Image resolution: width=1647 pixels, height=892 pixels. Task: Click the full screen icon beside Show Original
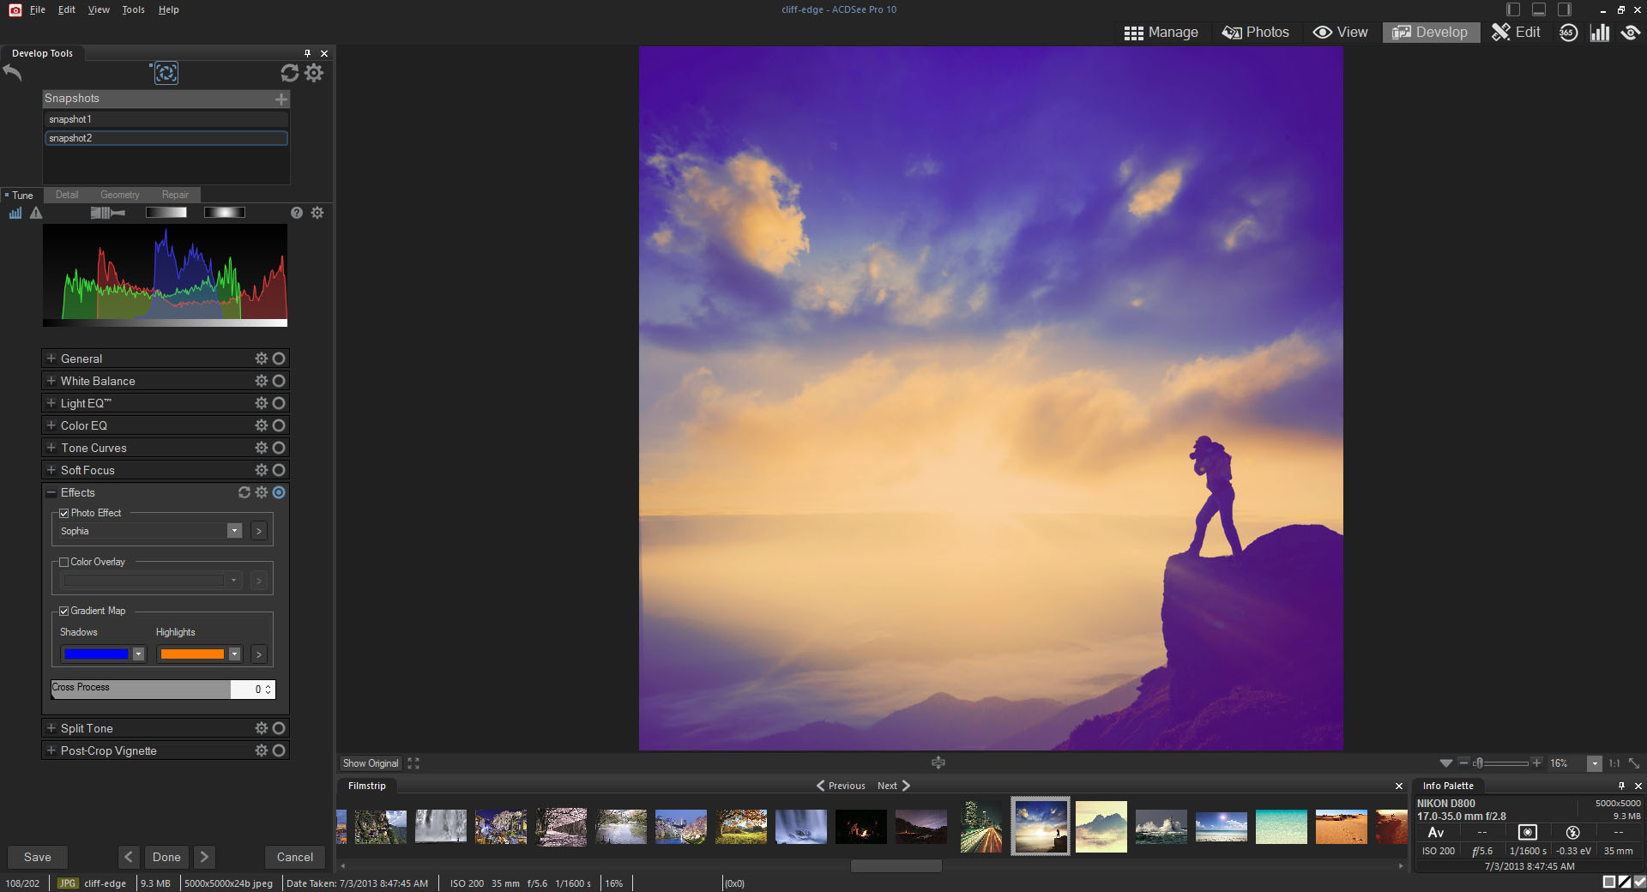pyautogui.click(x=413, y=763)
